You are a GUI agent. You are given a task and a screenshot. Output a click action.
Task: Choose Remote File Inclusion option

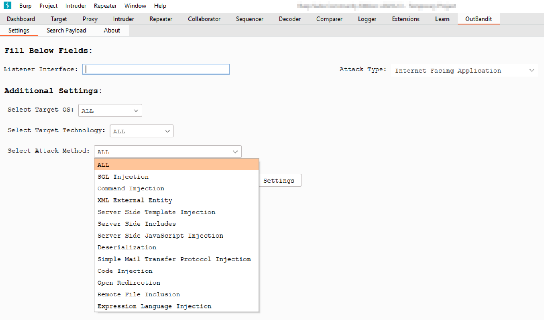177,294
